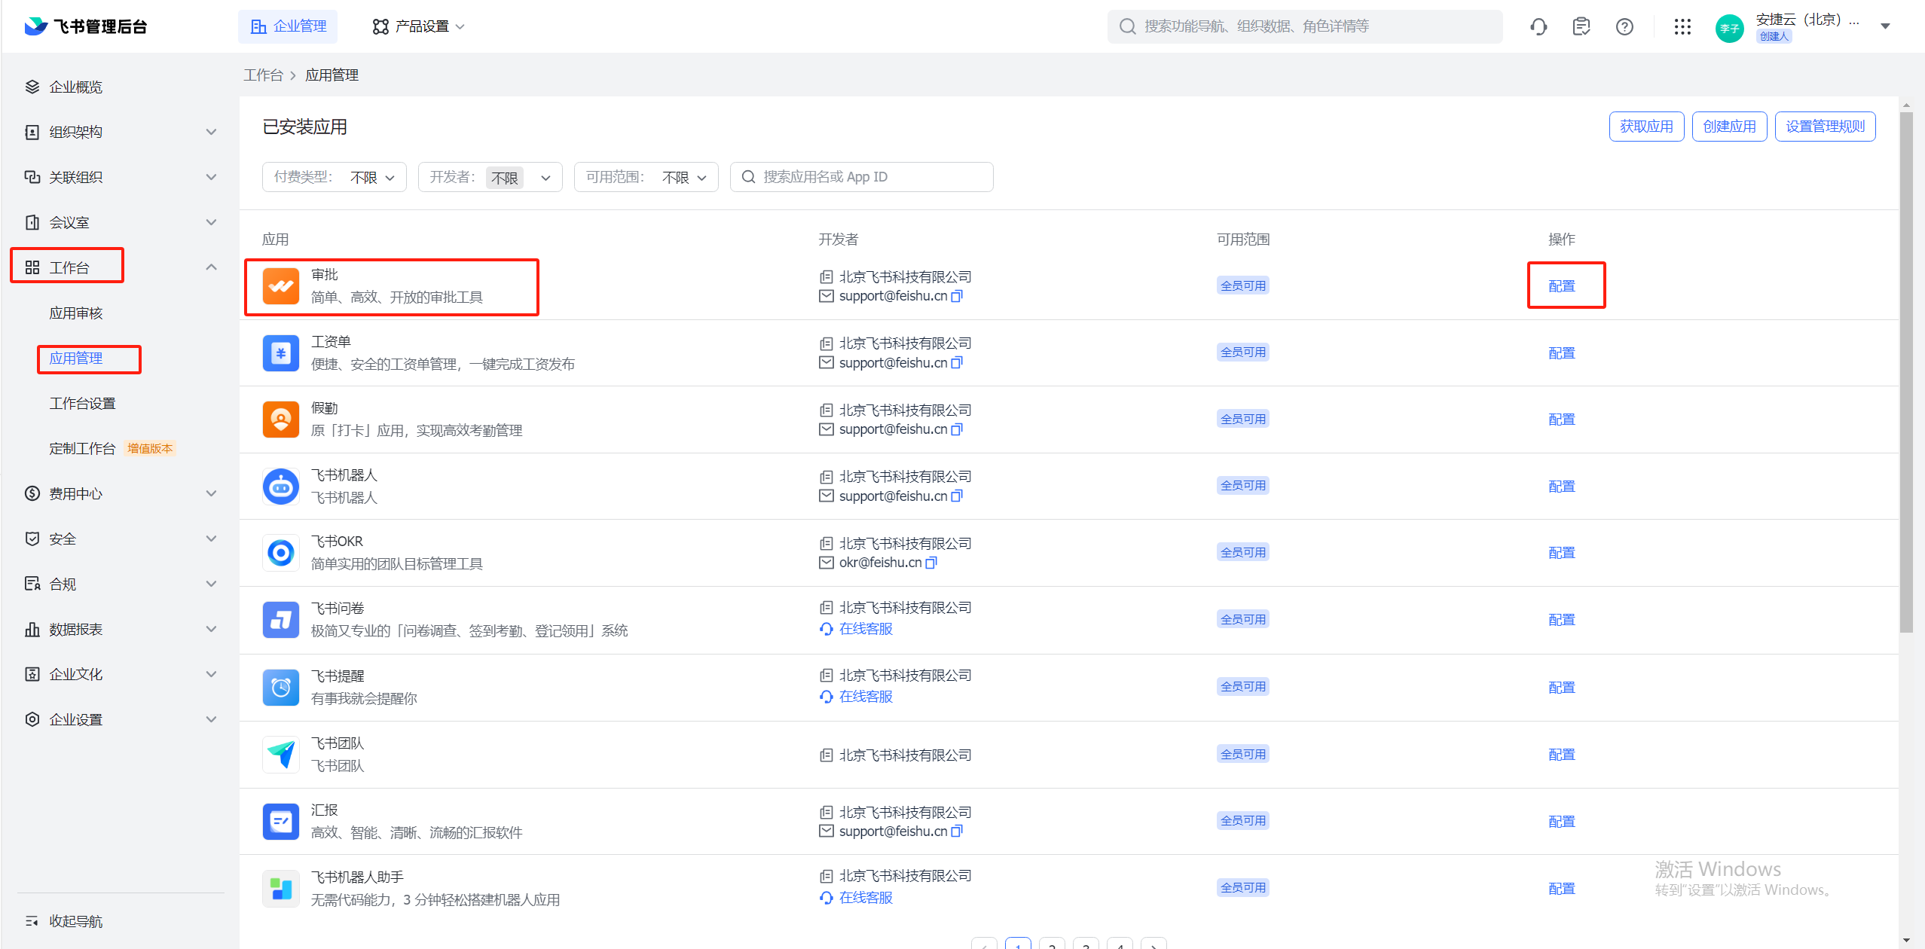1925x949 pixels.
Task: Click the 工资单 app icon
Action: click(x=281, y=352)
